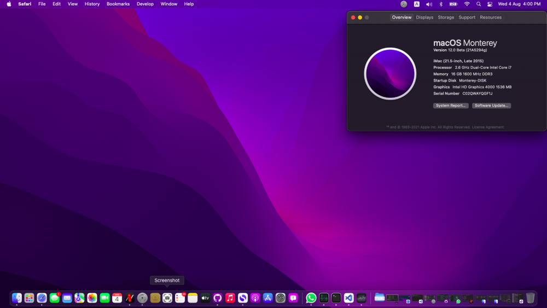
Task: Switch to the Displays tab
Action: [x=424, y=18]
